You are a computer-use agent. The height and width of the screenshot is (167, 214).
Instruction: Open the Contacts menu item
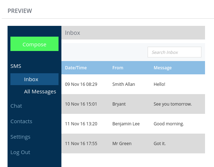[21, 121]
